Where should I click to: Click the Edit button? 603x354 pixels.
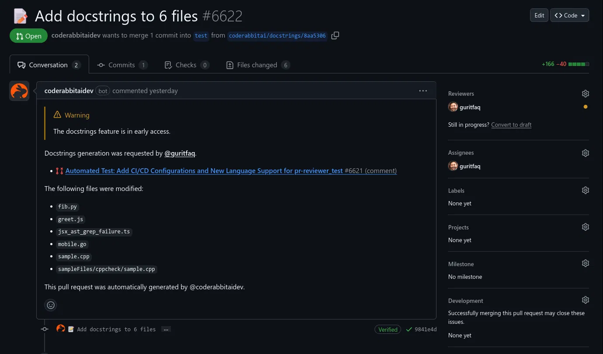pyautogui.click(x=539, y=15)
